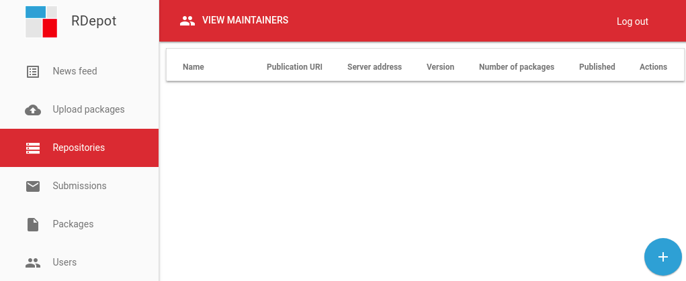The image size is (686, 281).
Task: Click the Publication URI column header
Action: click(x=294, y=67)
